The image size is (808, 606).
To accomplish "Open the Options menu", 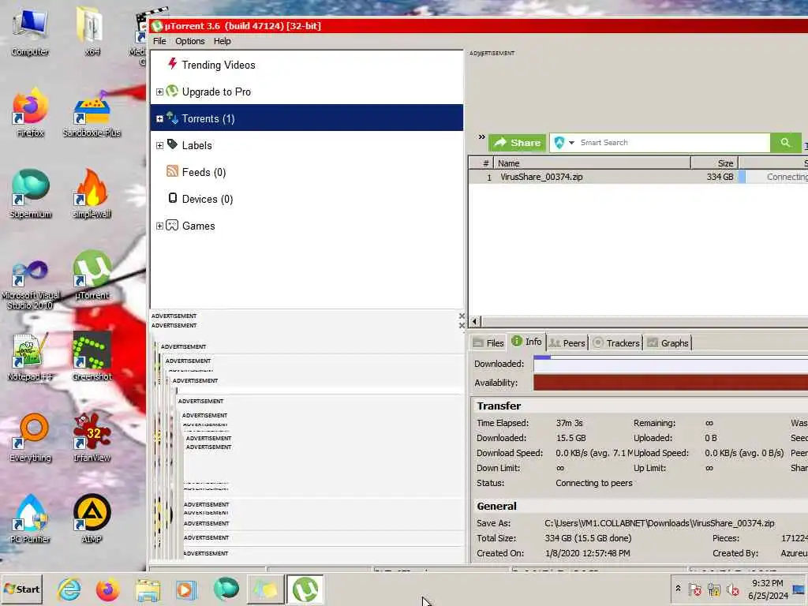I will tap(189, 41).
